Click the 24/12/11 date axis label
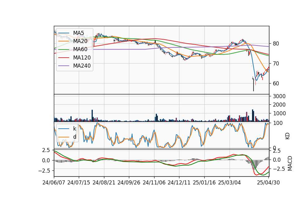 click(x=179, y=183)
